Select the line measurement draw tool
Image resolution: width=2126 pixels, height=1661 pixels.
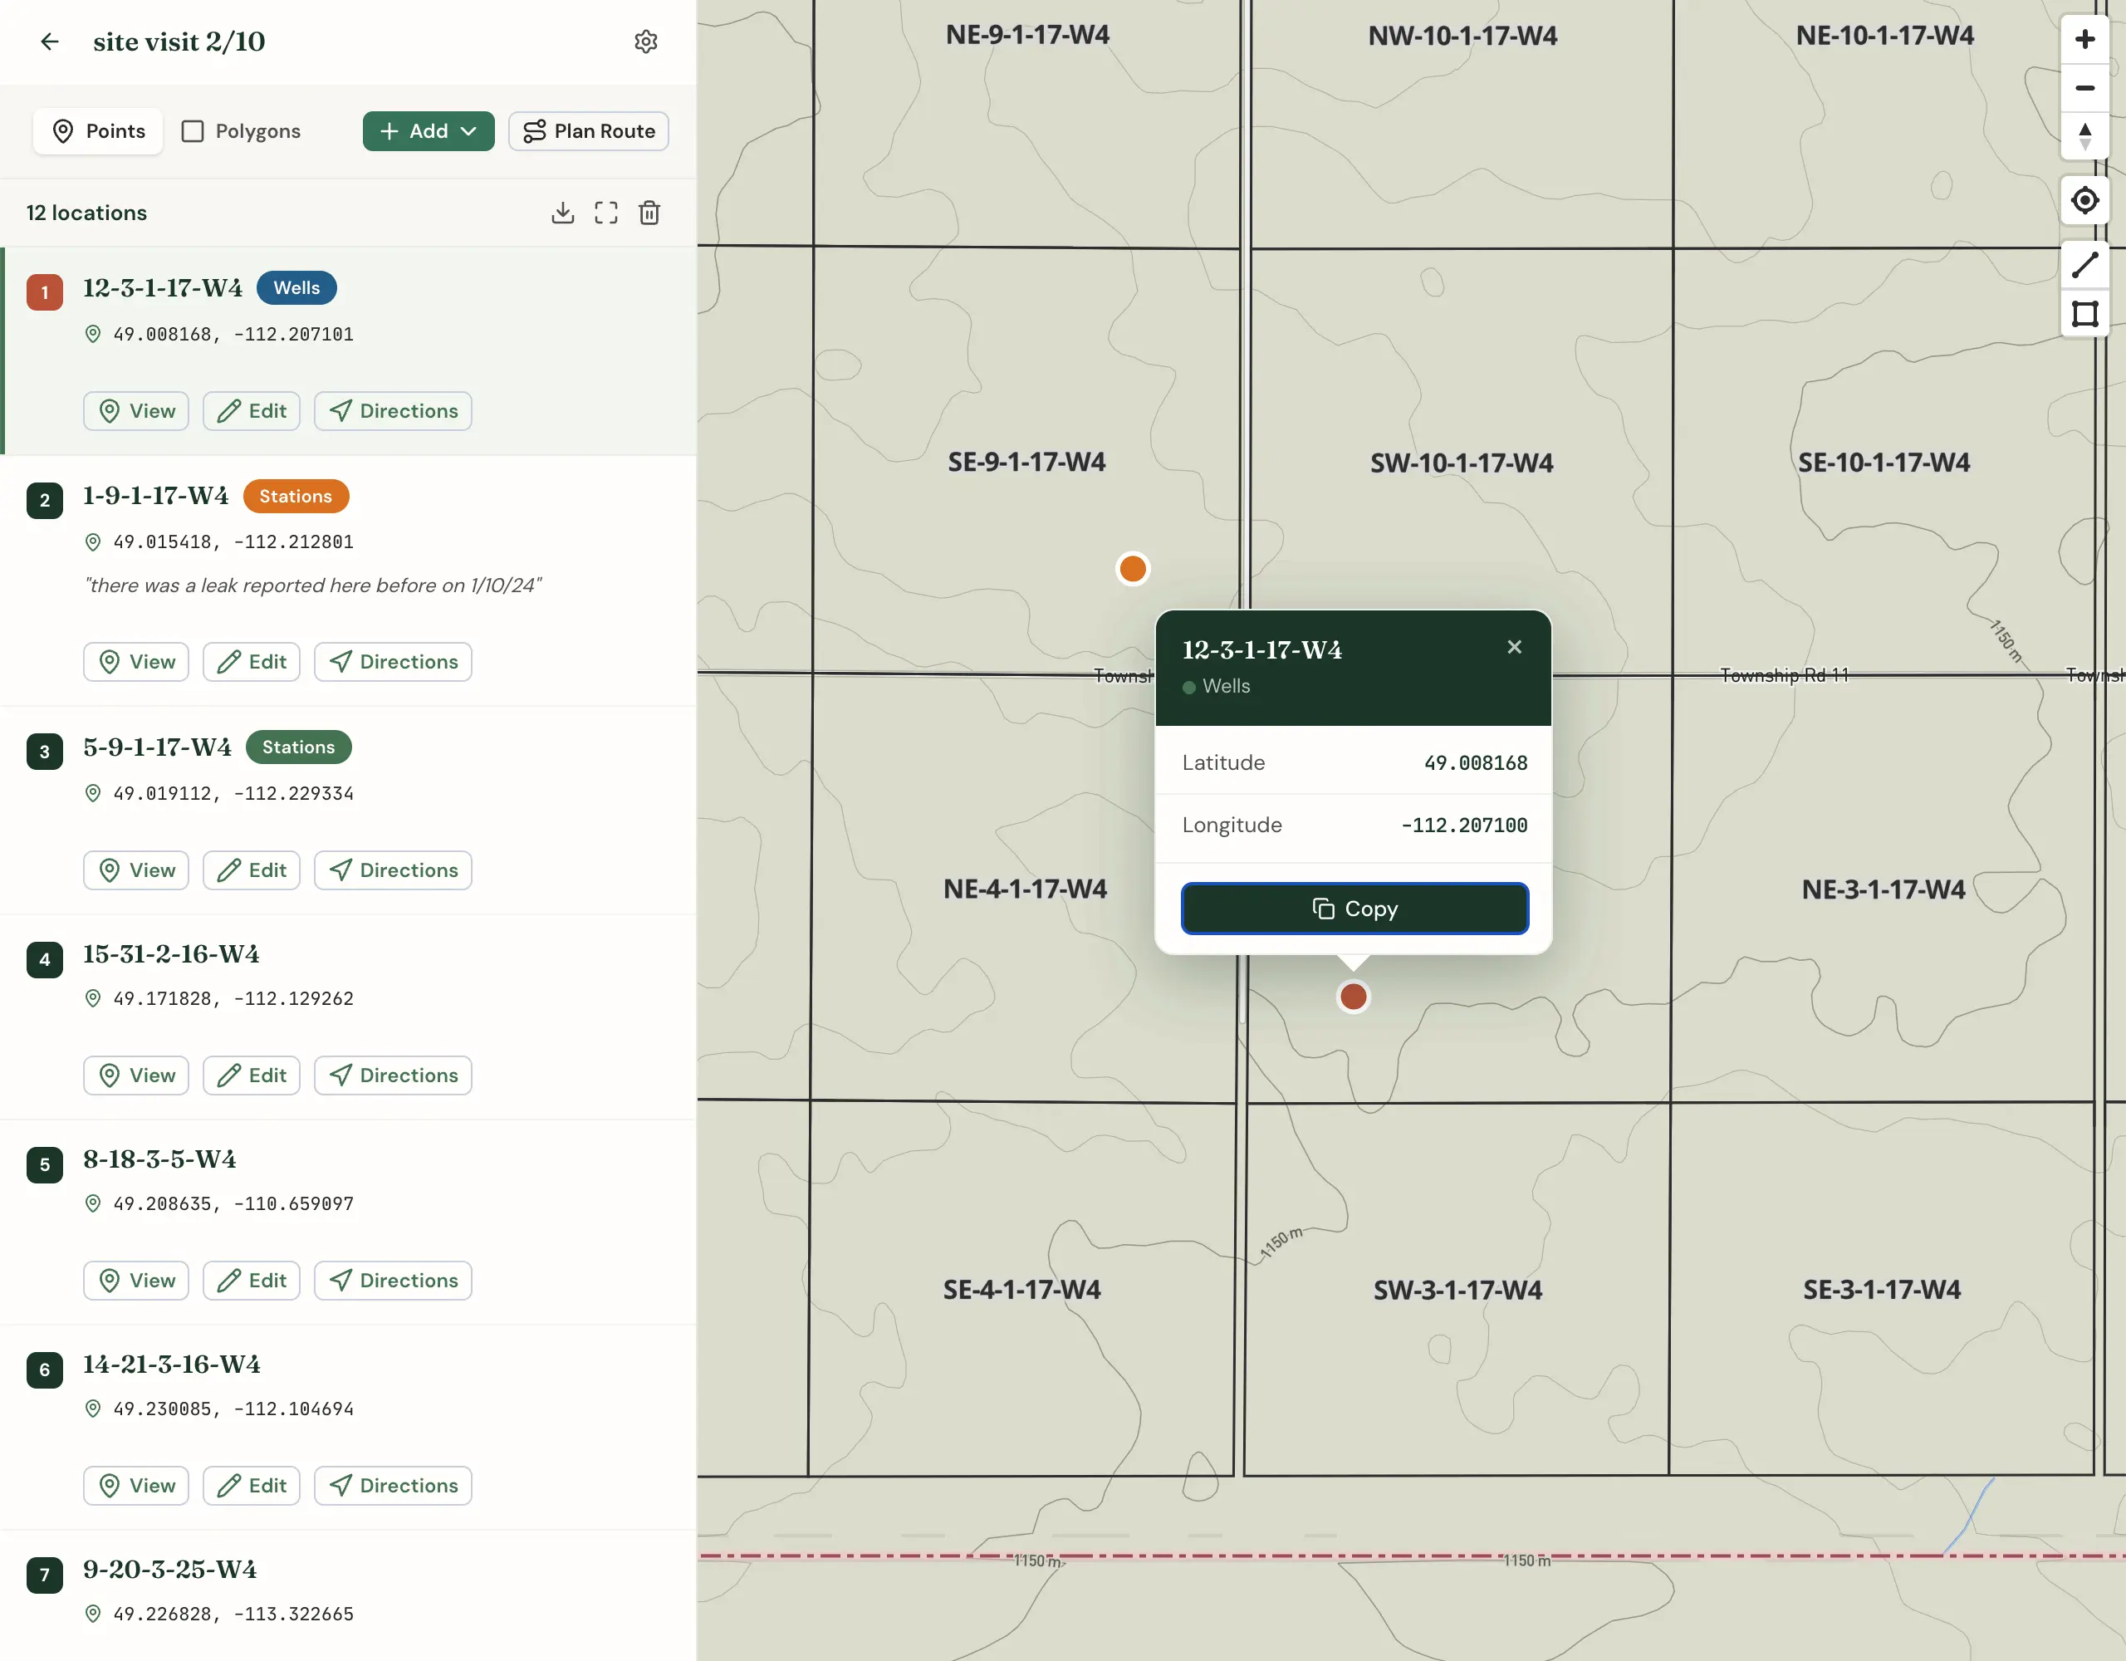point(2084,264)
